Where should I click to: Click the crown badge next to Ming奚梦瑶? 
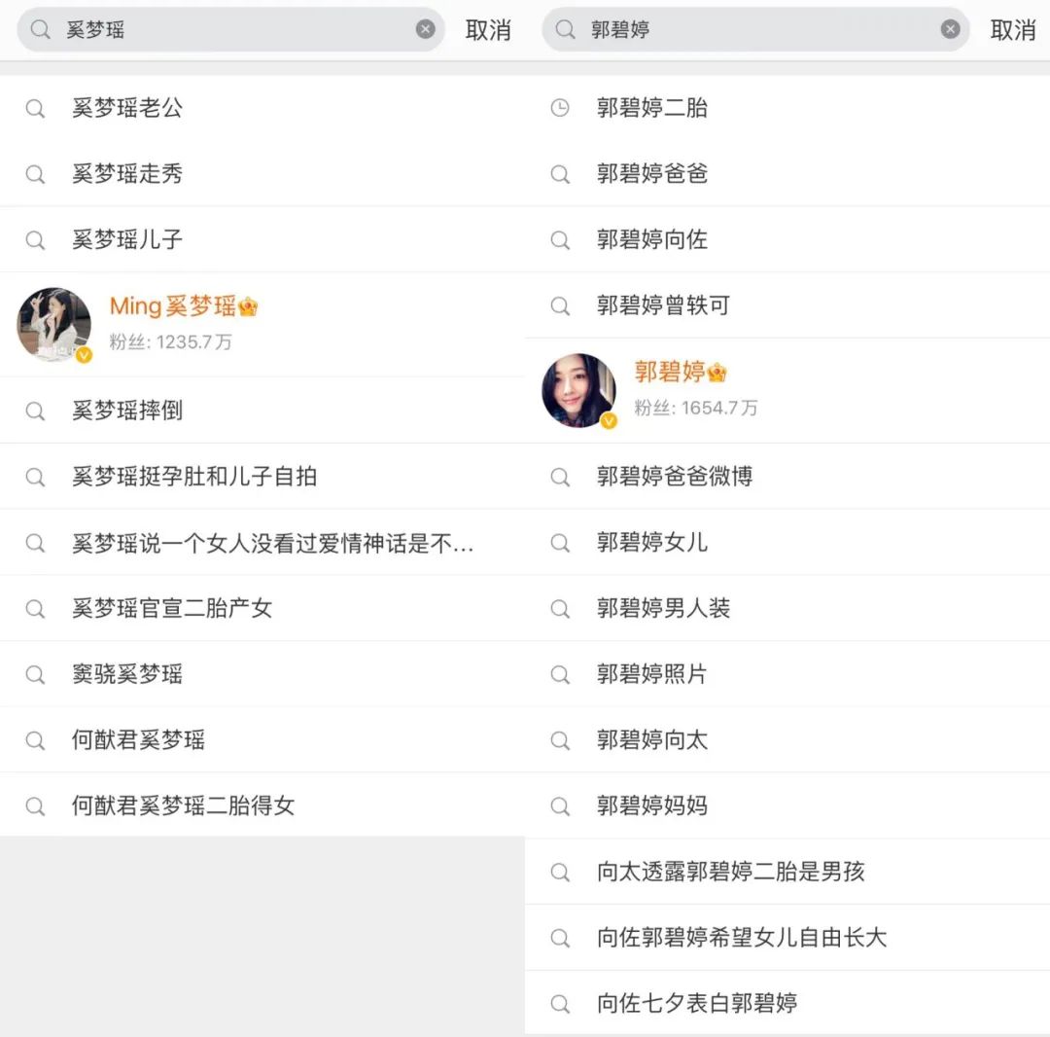[x=248, y=306]
